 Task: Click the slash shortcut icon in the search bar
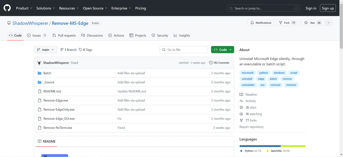[296, 8]
